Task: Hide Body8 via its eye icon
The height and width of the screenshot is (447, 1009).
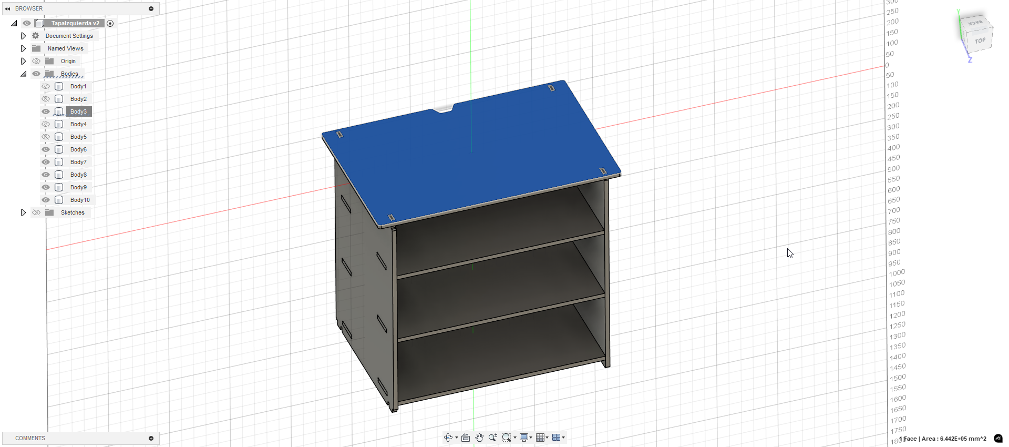Action: (46, 175)
